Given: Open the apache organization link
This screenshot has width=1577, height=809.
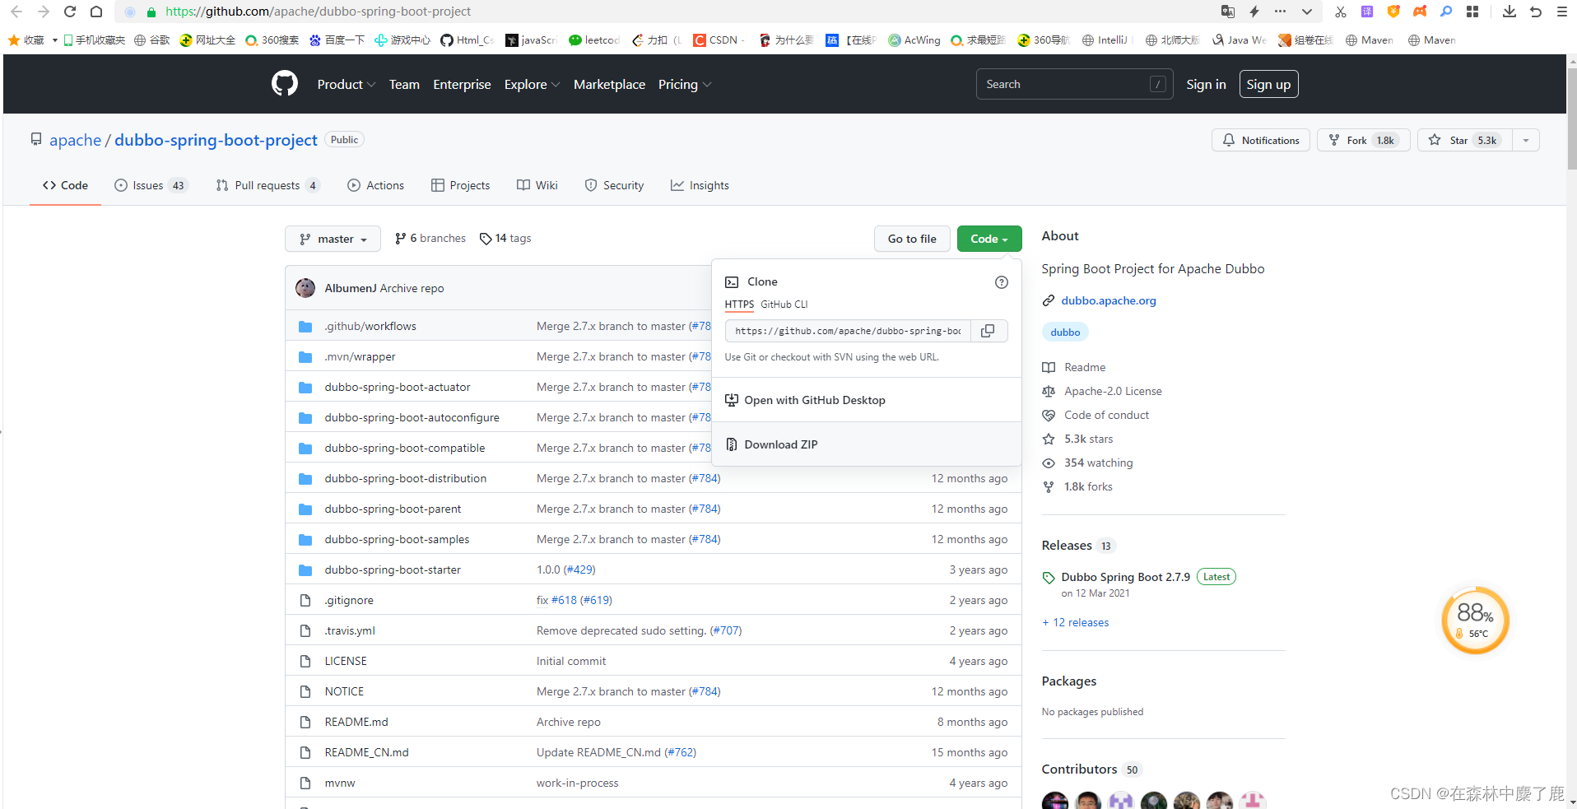Looking at the screenshot, I should 75,140.
